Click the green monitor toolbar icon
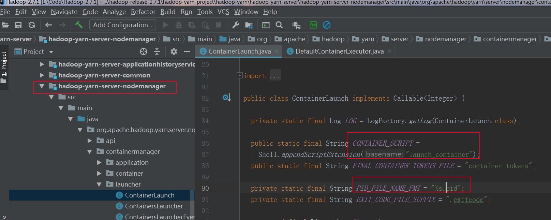 313,25
